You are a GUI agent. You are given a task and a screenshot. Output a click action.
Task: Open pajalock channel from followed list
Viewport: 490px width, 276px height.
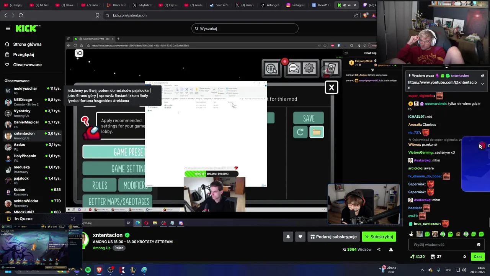click(33, 181)
